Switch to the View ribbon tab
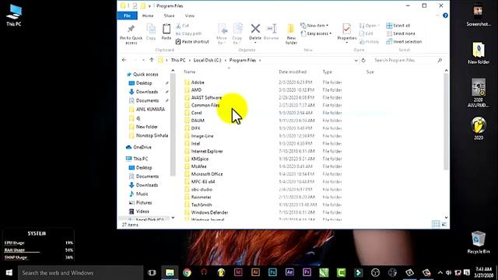The image size is (498, 280). pyautogui.click(x=190, y=16)
